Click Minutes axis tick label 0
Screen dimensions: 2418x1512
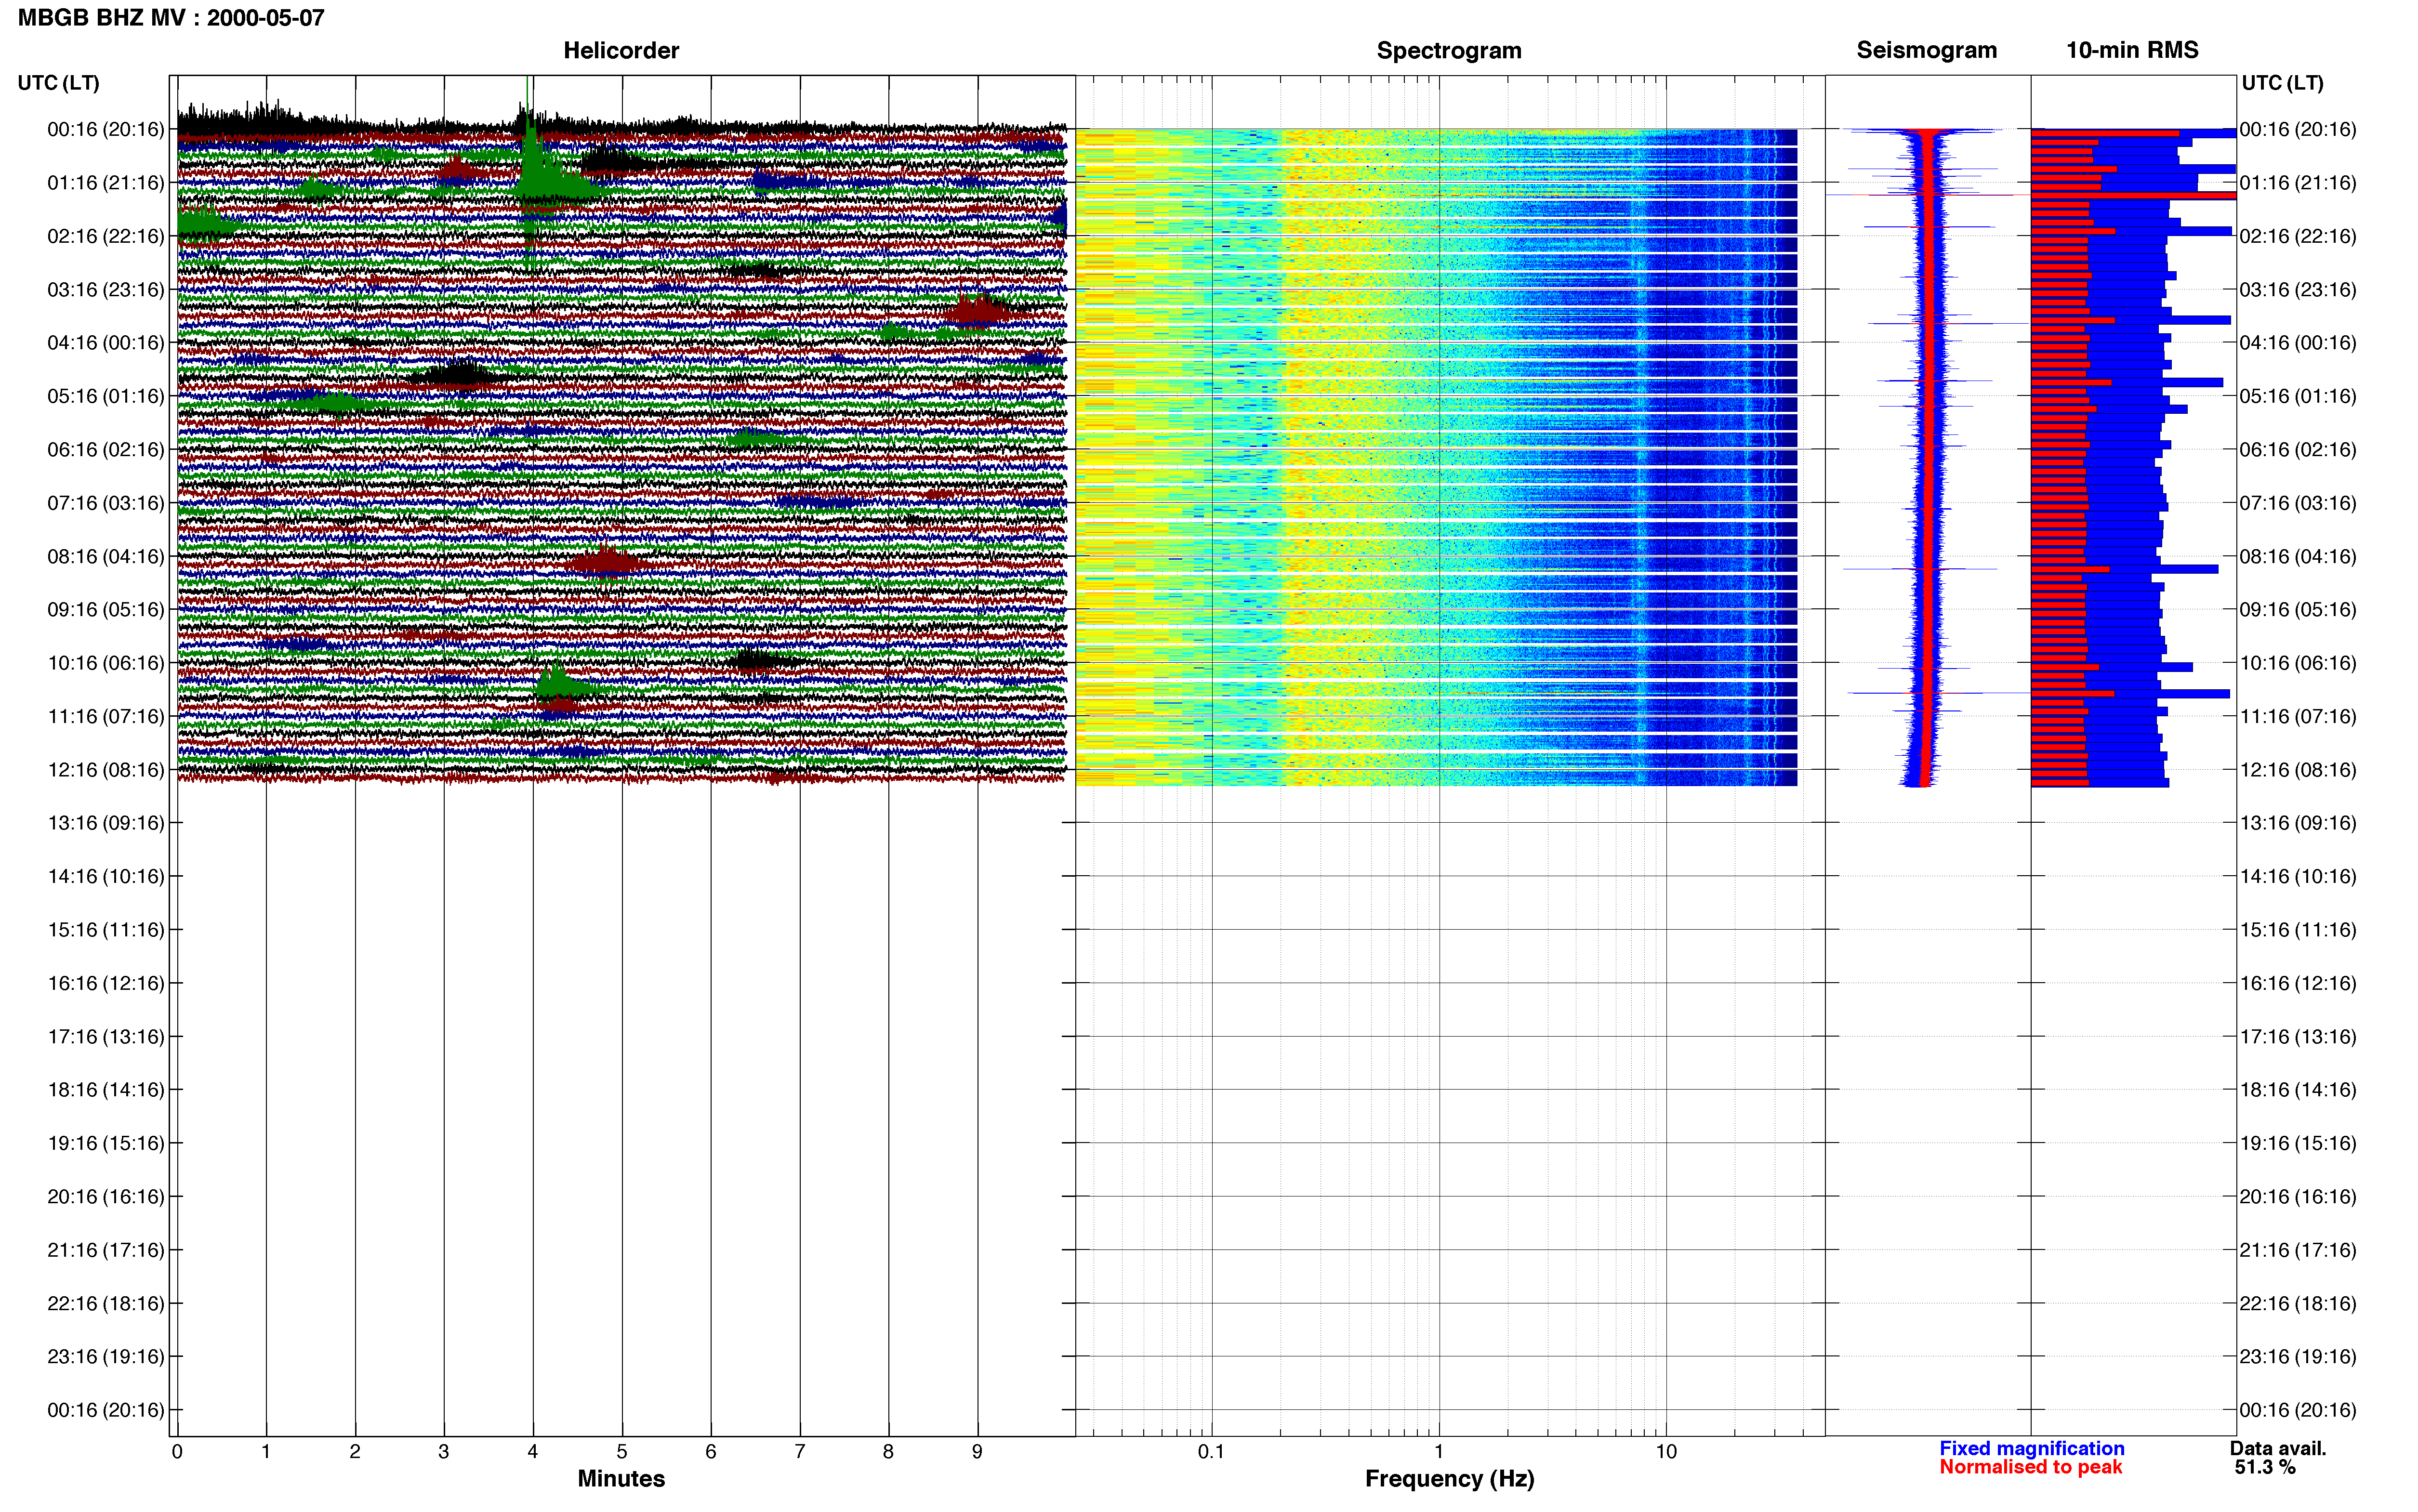click(177, 1452)
